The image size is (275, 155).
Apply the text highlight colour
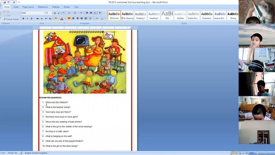tap(56, 19)
